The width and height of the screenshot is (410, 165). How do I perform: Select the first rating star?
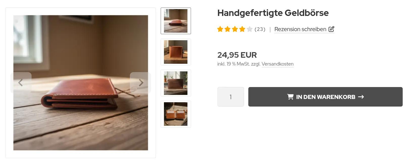pyautogui.click(x=220, y=29)
